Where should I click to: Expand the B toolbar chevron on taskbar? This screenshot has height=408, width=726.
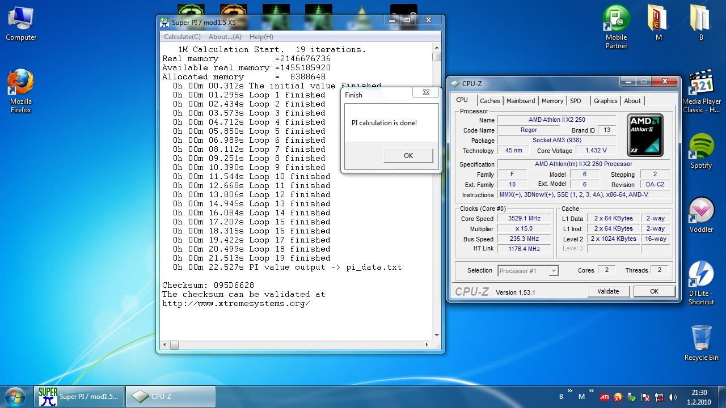571,392
